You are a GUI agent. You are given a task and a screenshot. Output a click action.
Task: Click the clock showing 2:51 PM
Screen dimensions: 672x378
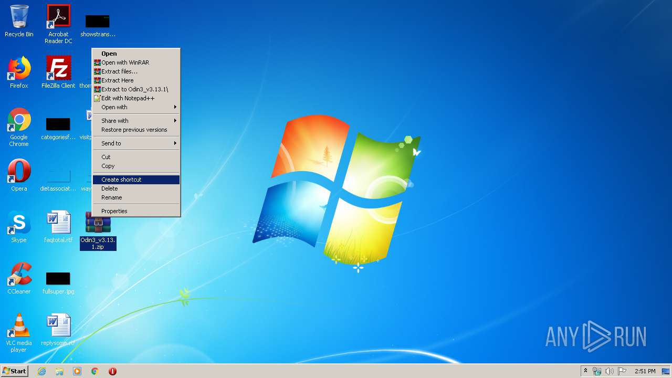(645, 371)
